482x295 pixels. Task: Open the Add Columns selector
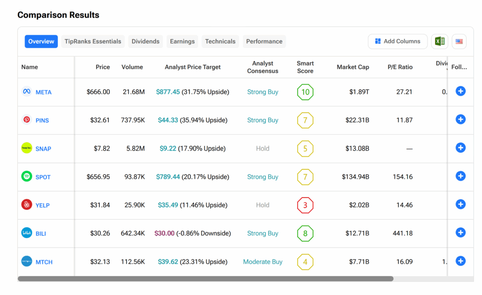point(397,41)
